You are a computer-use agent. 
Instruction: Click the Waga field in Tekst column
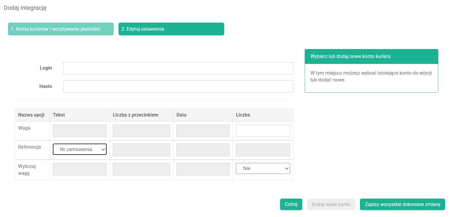(80, 131)
